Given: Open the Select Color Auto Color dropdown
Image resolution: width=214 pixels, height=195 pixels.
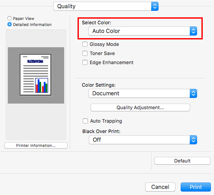Looking at the screenshot, I should 143,31.
